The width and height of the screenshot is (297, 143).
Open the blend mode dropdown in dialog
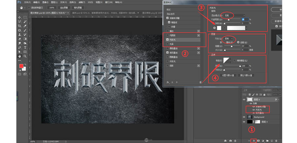point(235,15)
